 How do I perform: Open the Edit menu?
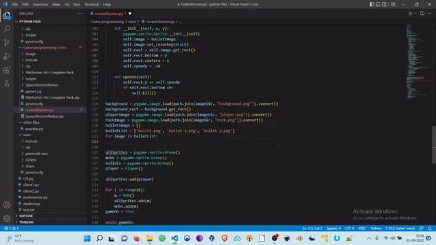(25, 5)
